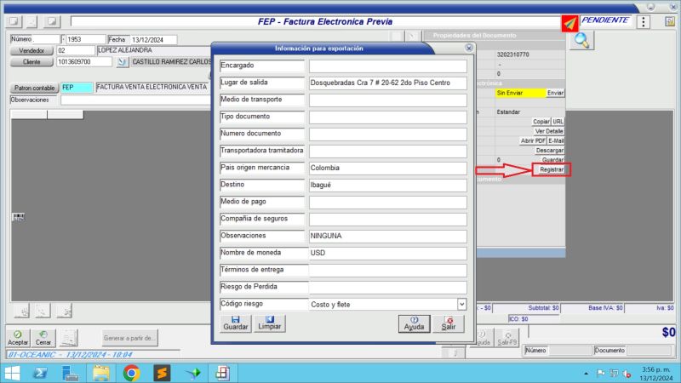This screenshot has height=383, width=681.
Task: Click the client lookup icon beside ID
Action: 122,62
